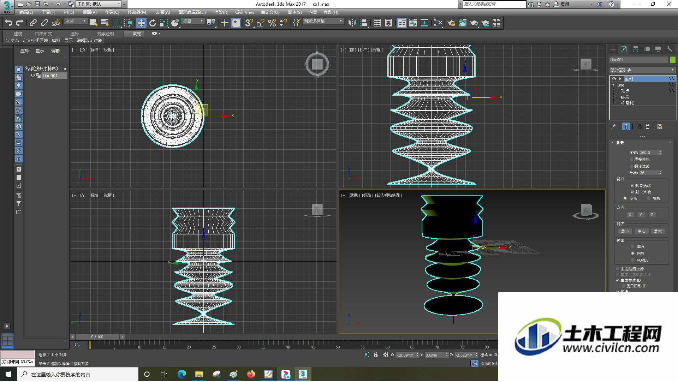
Task: Open the Utilities wrench panel tab
Action: 670,49
